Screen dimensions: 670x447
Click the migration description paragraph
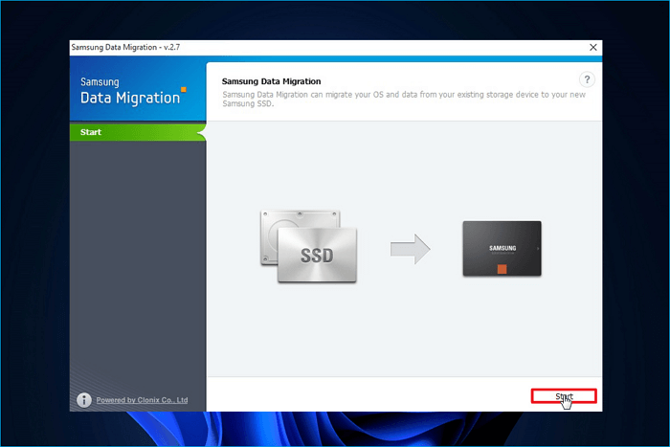404,100
